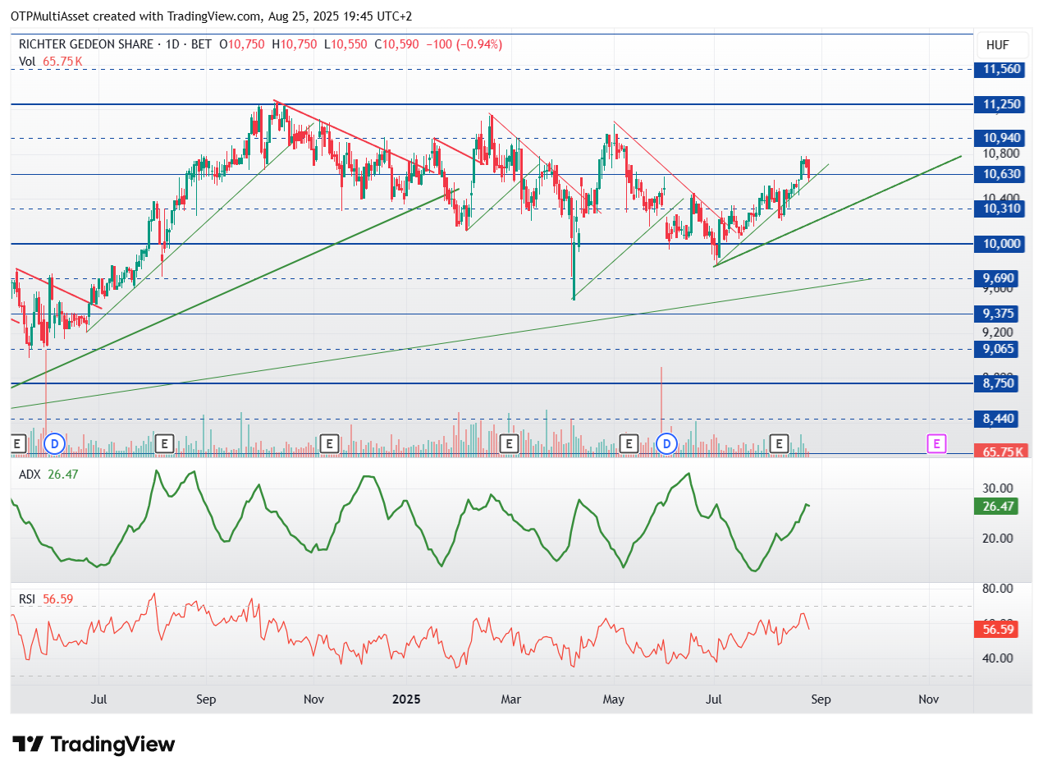Click the Mar label on the time axis
Image resolution: width=1043 pixels, height=775 pixels.
pos(511,699)
